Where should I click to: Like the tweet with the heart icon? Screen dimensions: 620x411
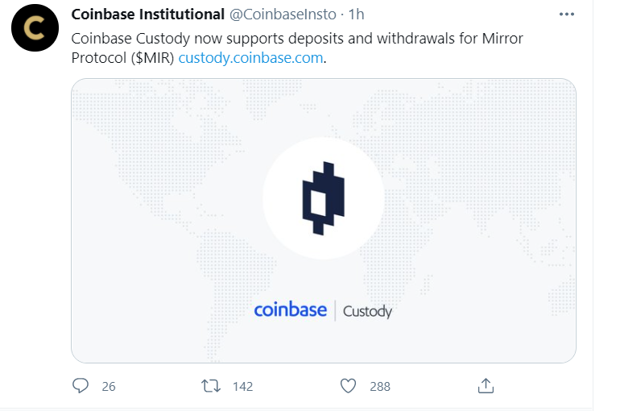[x=349, y=386]
